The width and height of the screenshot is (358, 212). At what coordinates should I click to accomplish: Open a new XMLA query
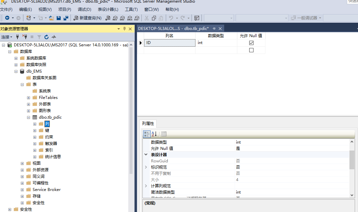click(x=130, y=18)
